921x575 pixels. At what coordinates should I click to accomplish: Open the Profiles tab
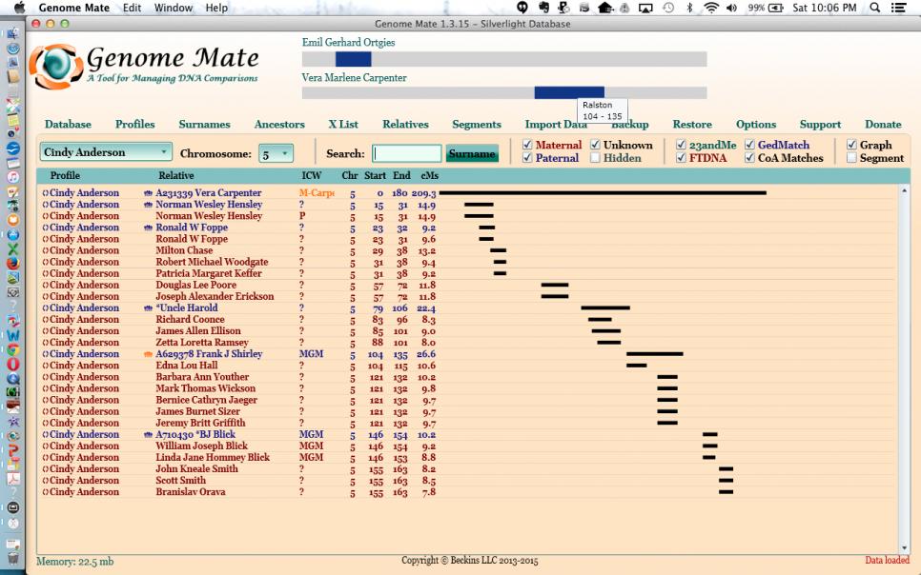[x=135, y=125]
